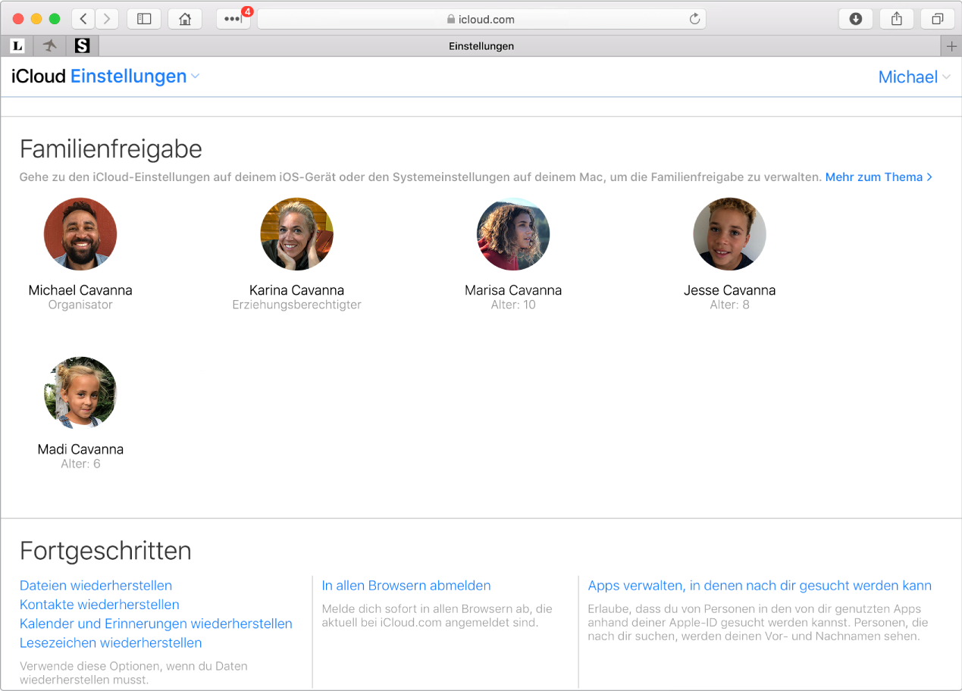Open the home page icon
The height and width of the screenshot is (691, 962).
click(184, 19)
